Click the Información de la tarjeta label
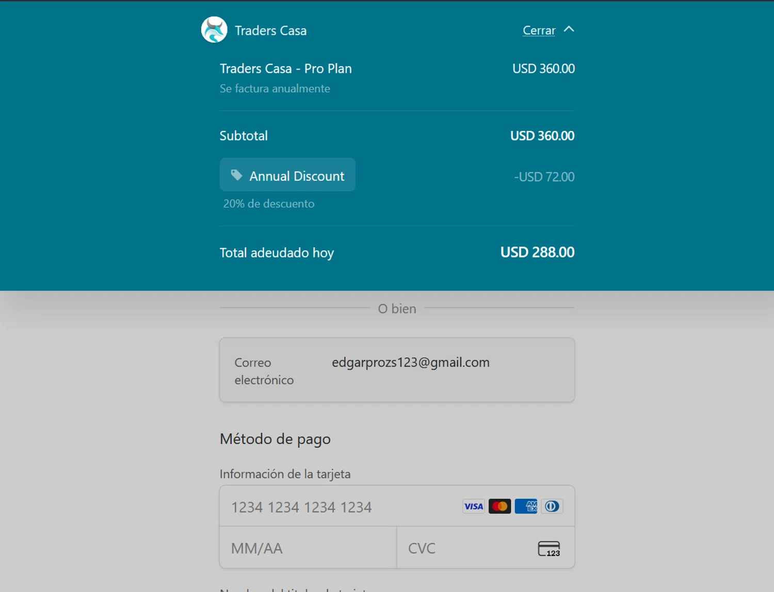This screenshot has width=774, height=592. pos(285,474)
